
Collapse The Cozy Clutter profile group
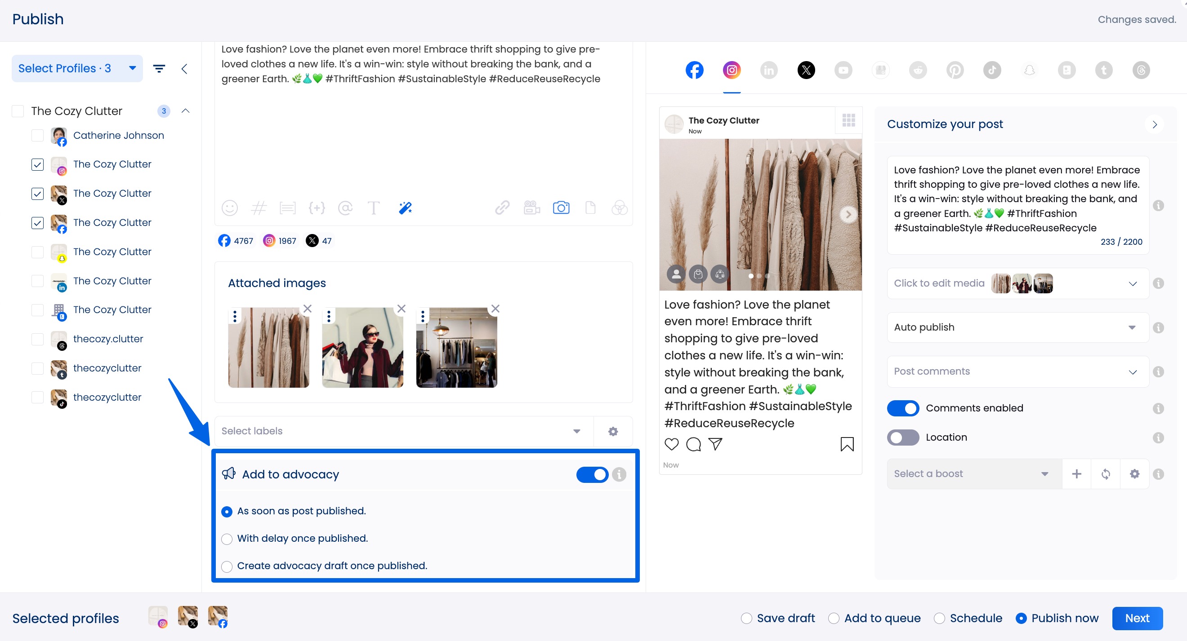click(x=185, y=111)
